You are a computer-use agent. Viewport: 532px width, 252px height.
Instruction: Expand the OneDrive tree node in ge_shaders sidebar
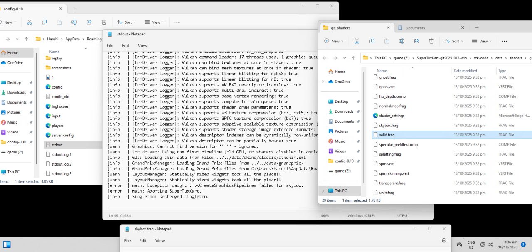(323, 82)
